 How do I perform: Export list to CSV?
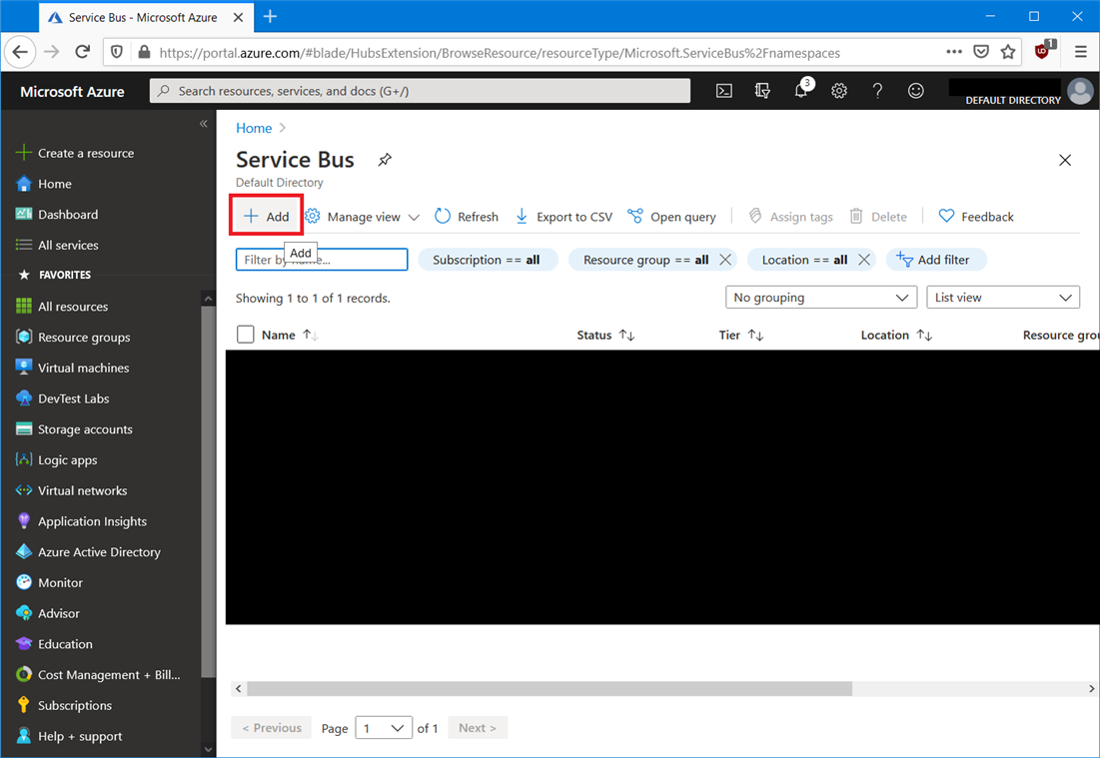(564, 217)
